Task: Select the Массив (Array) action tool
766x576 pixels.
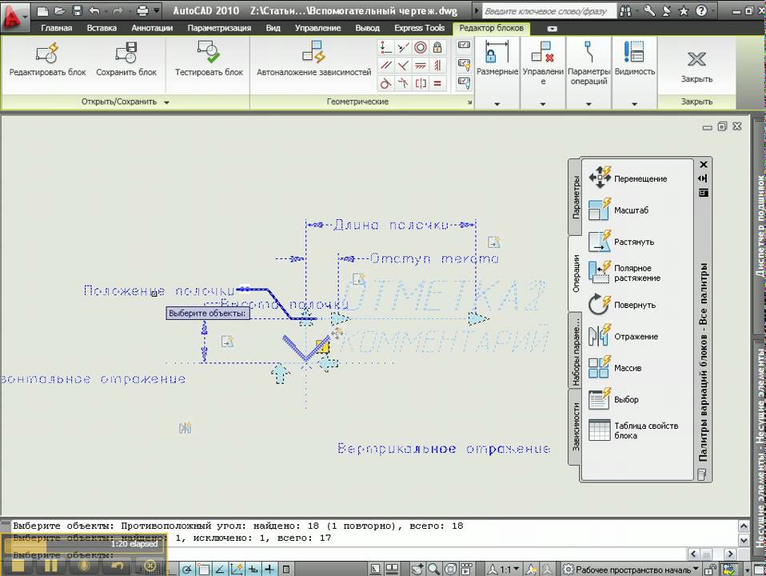Action: coord(600,368)
